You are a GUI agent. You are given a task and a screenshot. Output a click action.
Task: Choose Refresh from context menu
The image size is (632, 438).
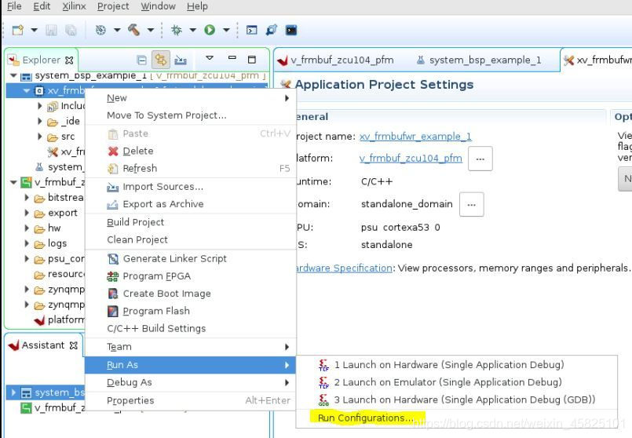[x=191, y=169]
